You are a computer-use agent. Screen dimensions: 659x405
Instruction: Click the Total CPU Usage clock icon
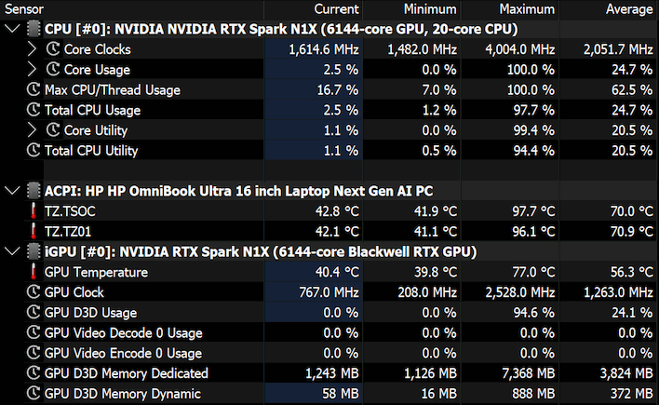[x=34, y=110]
